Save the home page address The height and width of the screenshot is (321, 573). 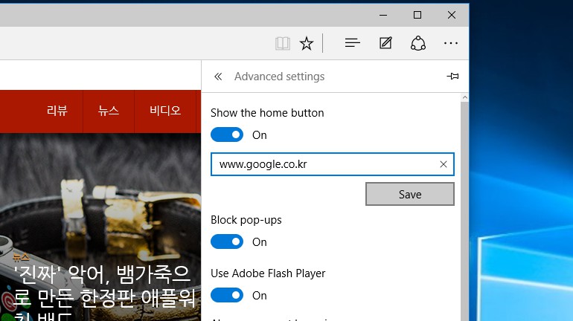[409, 194]
